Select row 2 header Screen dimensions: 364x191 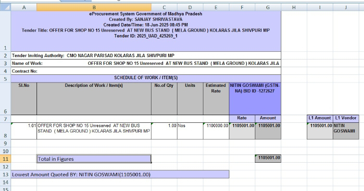click(5, 56)
